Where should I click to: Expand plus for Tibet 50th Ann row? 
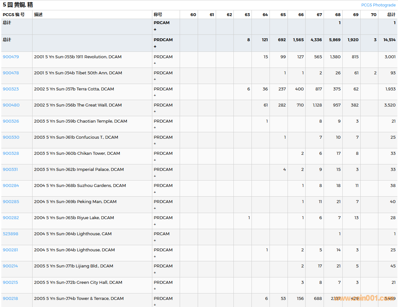coord(155,79)
